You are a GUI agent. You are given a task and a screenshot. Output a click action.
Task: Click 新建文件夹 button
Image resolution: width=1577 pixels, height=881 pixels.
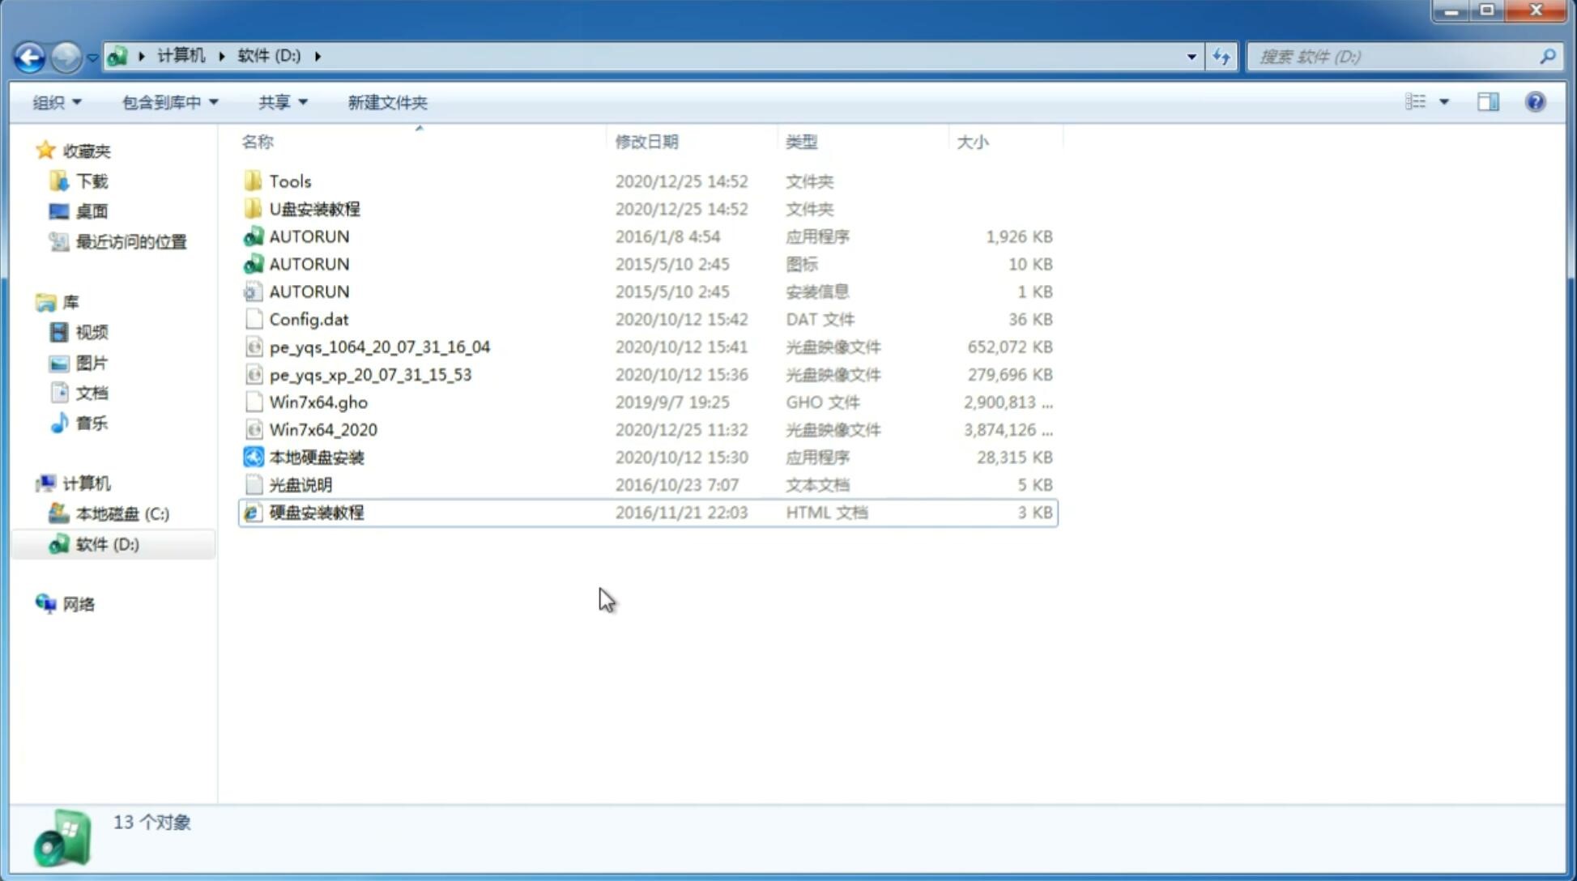(386, 102)
